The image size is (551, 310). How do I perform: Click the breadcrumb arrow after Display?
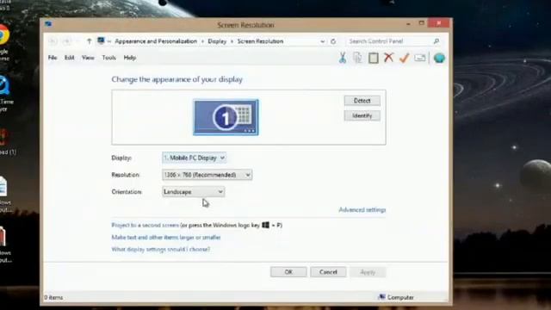coord(232,41)
